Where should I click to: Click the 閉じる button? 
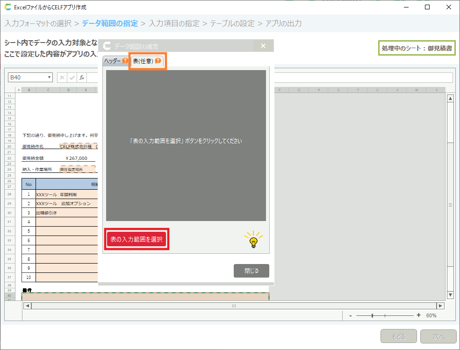pos(252,271)
